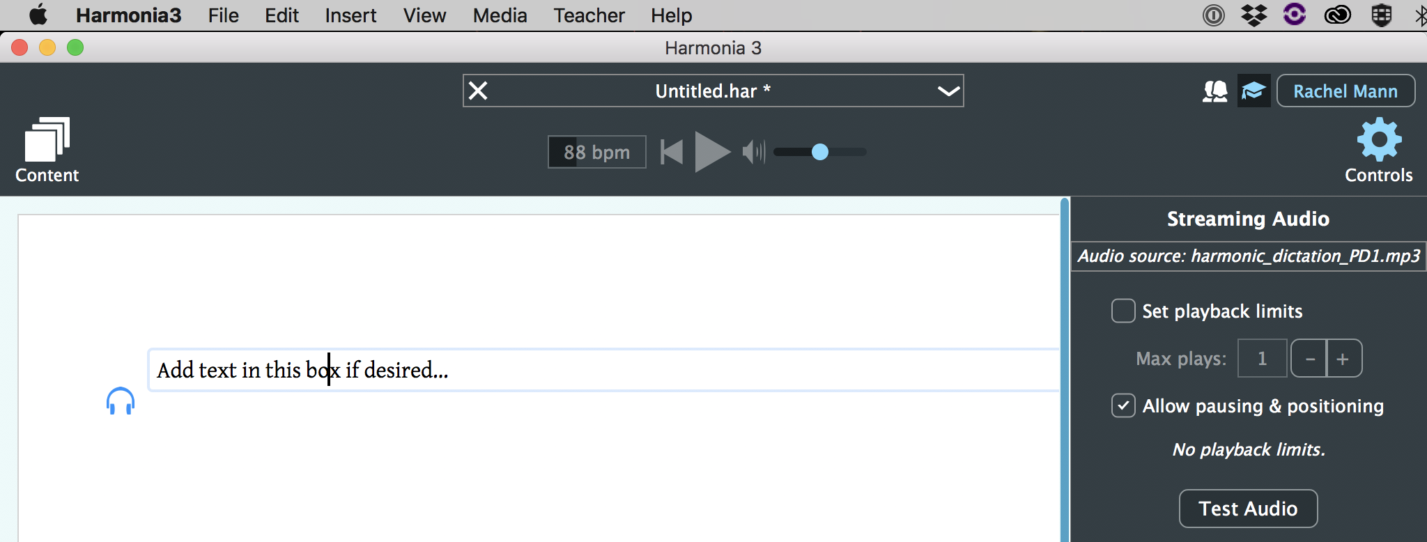
Task: Click the 1Password menu bar icon
Action: click(x=1214, y=15)
